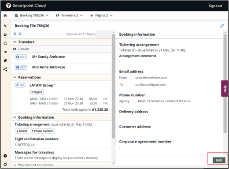Screen dimensions: 229x169
Task: Open the Flights 2 dropdown menu
Action: click(x=101, y=15)
